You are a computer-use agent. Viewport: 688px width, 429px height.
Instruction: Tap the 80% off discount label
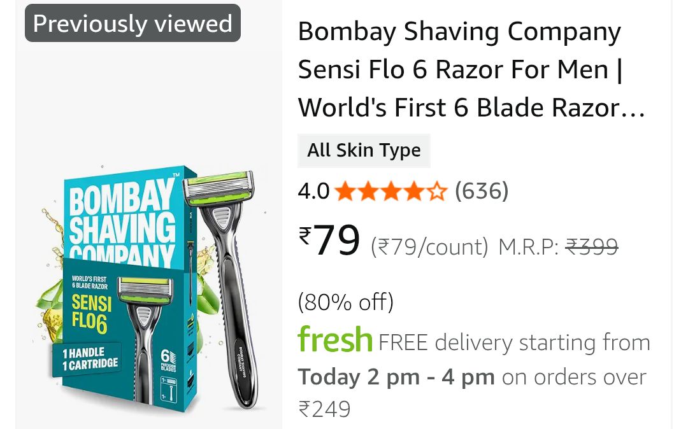[345, 302]
